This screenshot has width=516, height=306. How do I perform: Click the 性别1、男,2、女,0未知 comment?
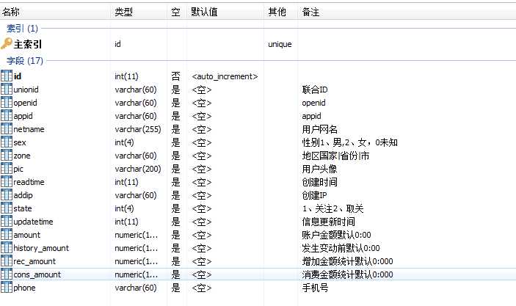coord(350,142)
